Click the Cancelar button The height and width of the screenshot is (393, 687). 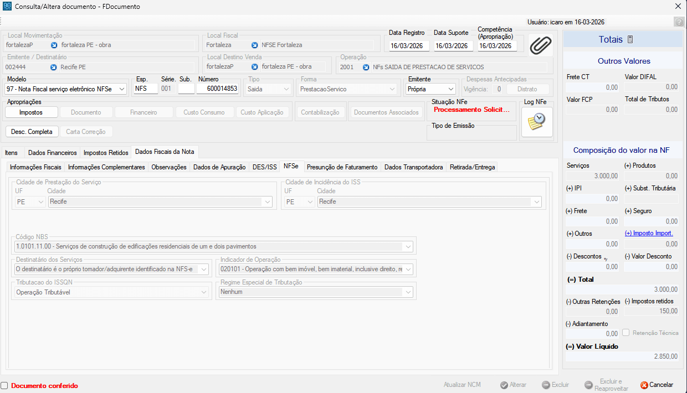[x=657, y=385]
